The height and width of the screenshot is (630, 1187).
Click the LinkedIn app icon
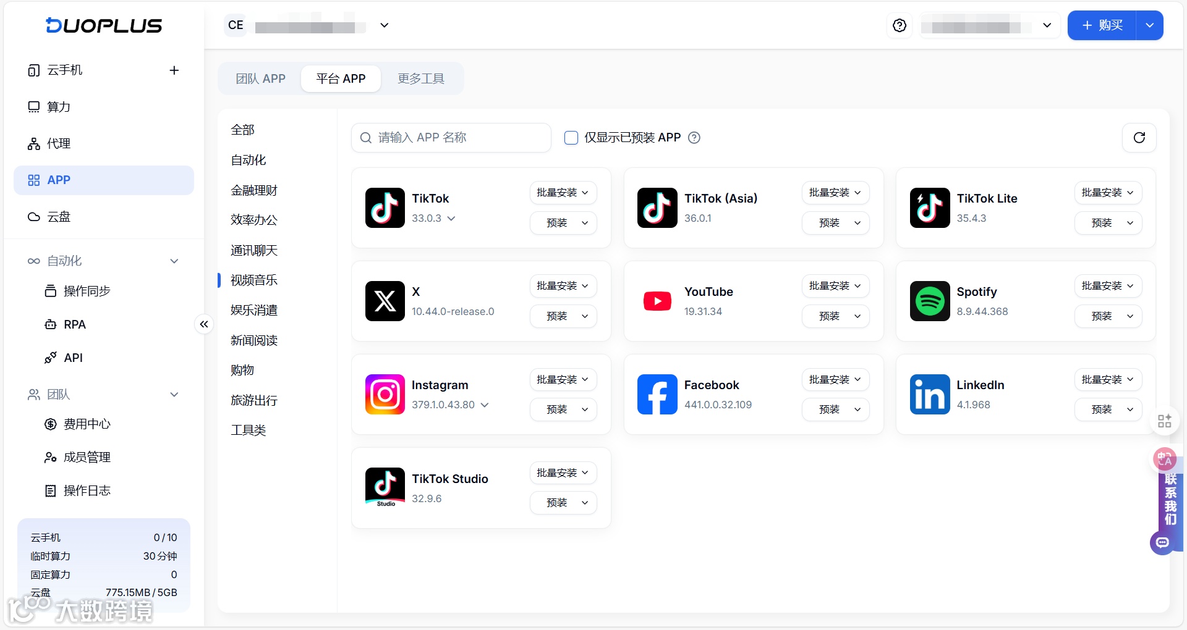(x=930, y=395)
